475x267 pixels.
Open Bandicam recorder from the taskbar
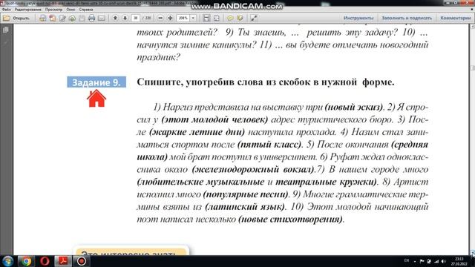pyautogui.click(x=81, y=261)
